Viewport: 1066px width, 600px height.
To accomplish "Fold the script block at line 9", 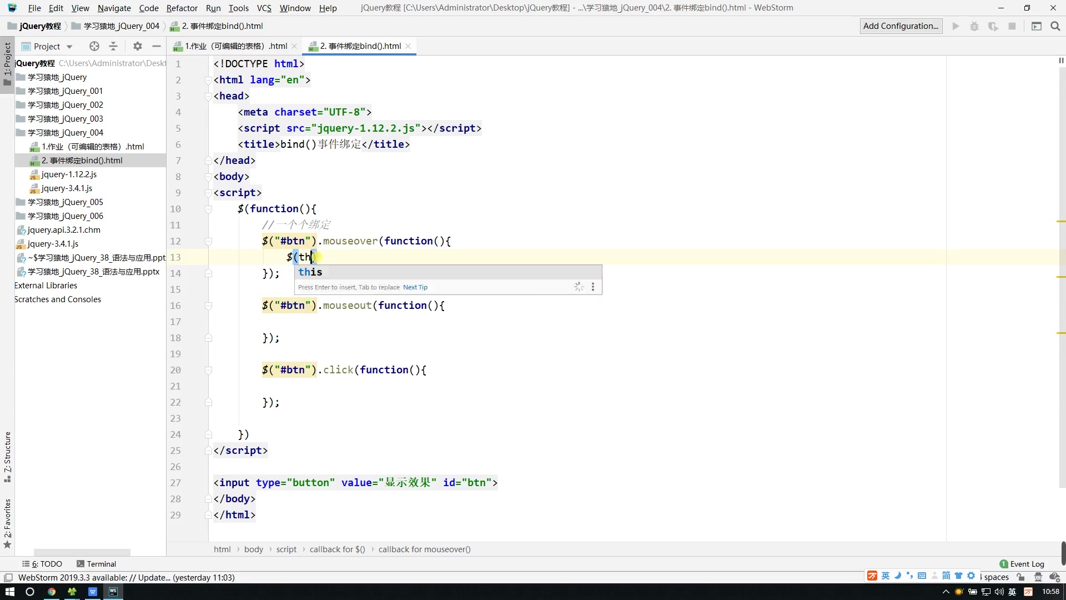I will [209, 193].
